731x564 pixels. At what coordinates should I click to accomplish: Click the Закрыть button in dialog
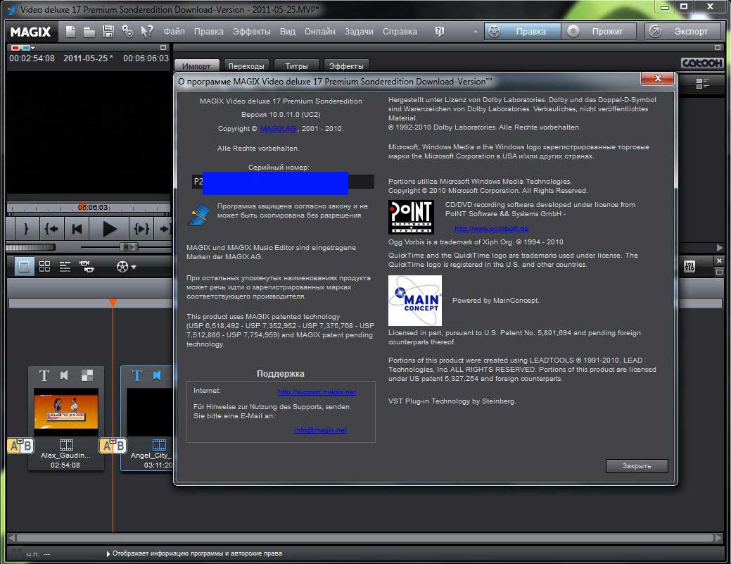636,465
